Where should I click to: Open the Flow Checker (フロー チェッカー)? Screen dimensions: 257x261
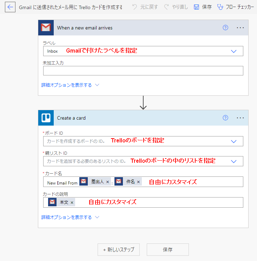[x=236, y=7]
